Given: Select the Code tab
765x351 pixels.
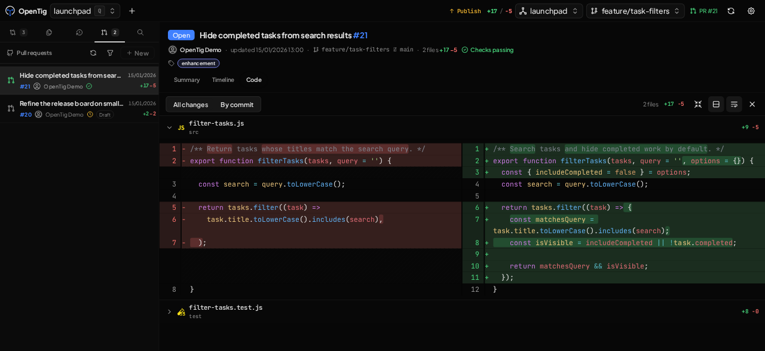Looking at the screenshot, I should click(x=254, y=80).
